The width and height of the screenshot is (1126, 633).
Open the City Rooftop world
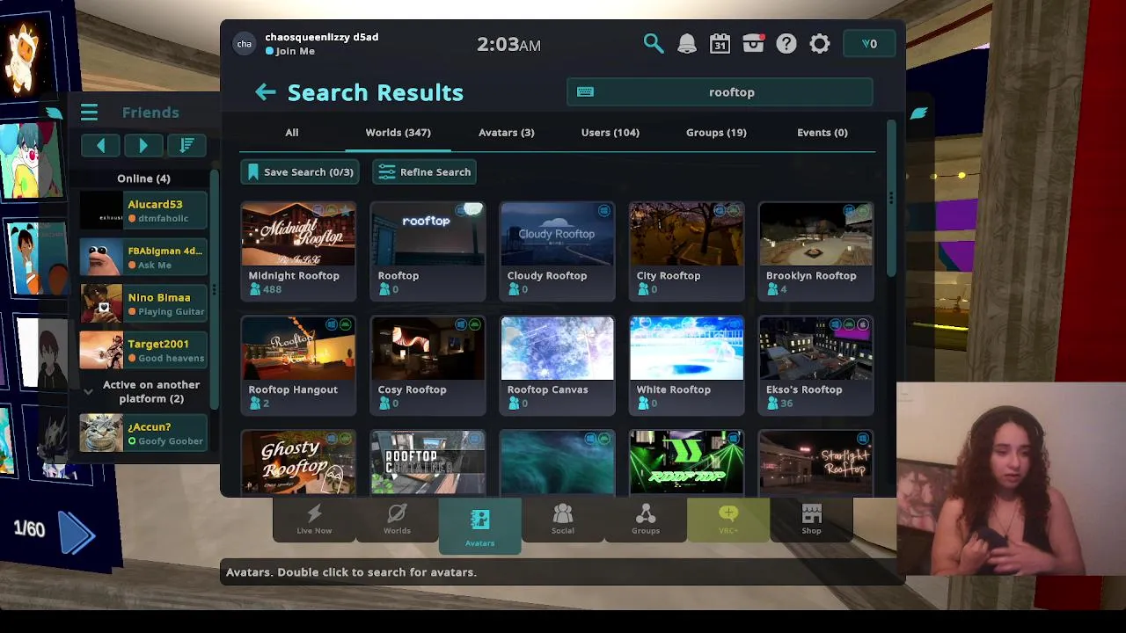[686, 251]
